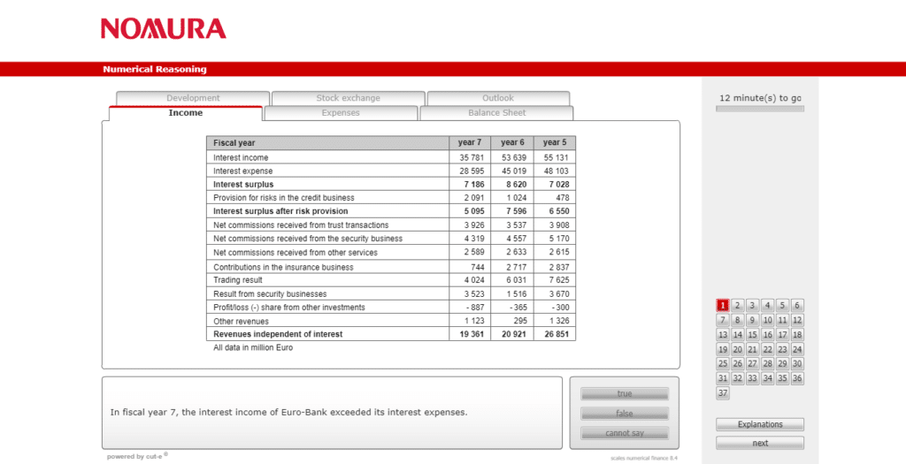
Task: Jump to question 36
Action: [797, 378]
